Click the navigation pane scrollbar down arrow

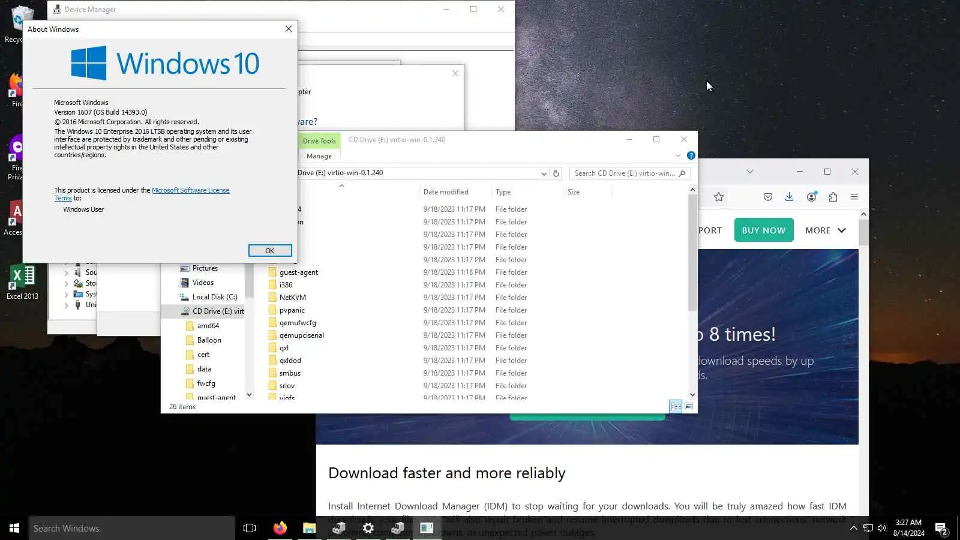250,395
